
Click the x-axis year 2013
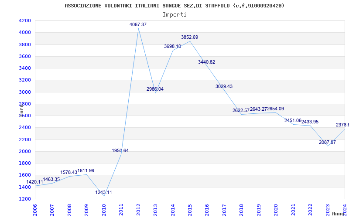155,210
